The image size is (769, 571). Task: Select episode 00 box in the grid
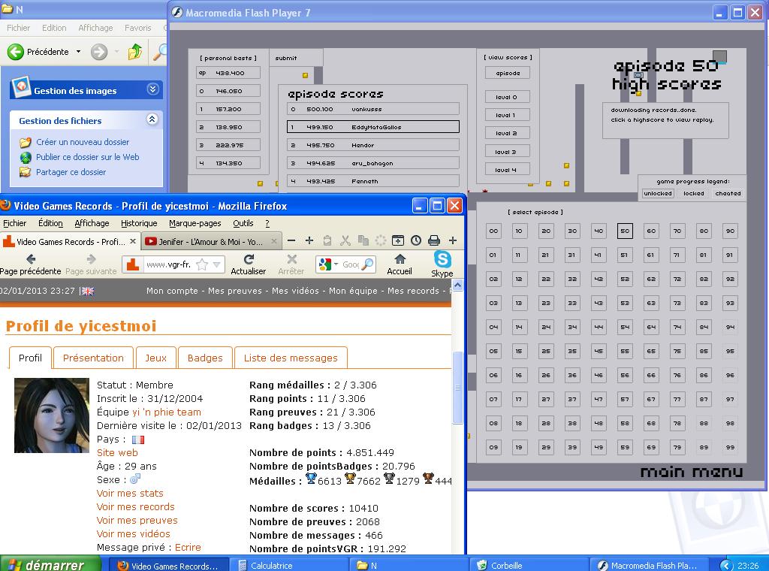pyautogui.click(x=493, y=231)
